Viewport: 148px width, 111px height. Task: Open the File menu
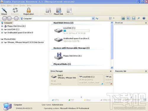[3, 6]
